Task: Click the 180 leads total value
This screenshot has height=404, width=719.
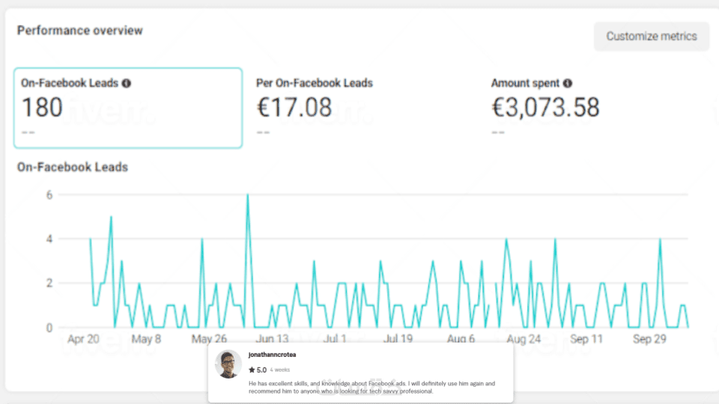Action: tap(42, 108)
